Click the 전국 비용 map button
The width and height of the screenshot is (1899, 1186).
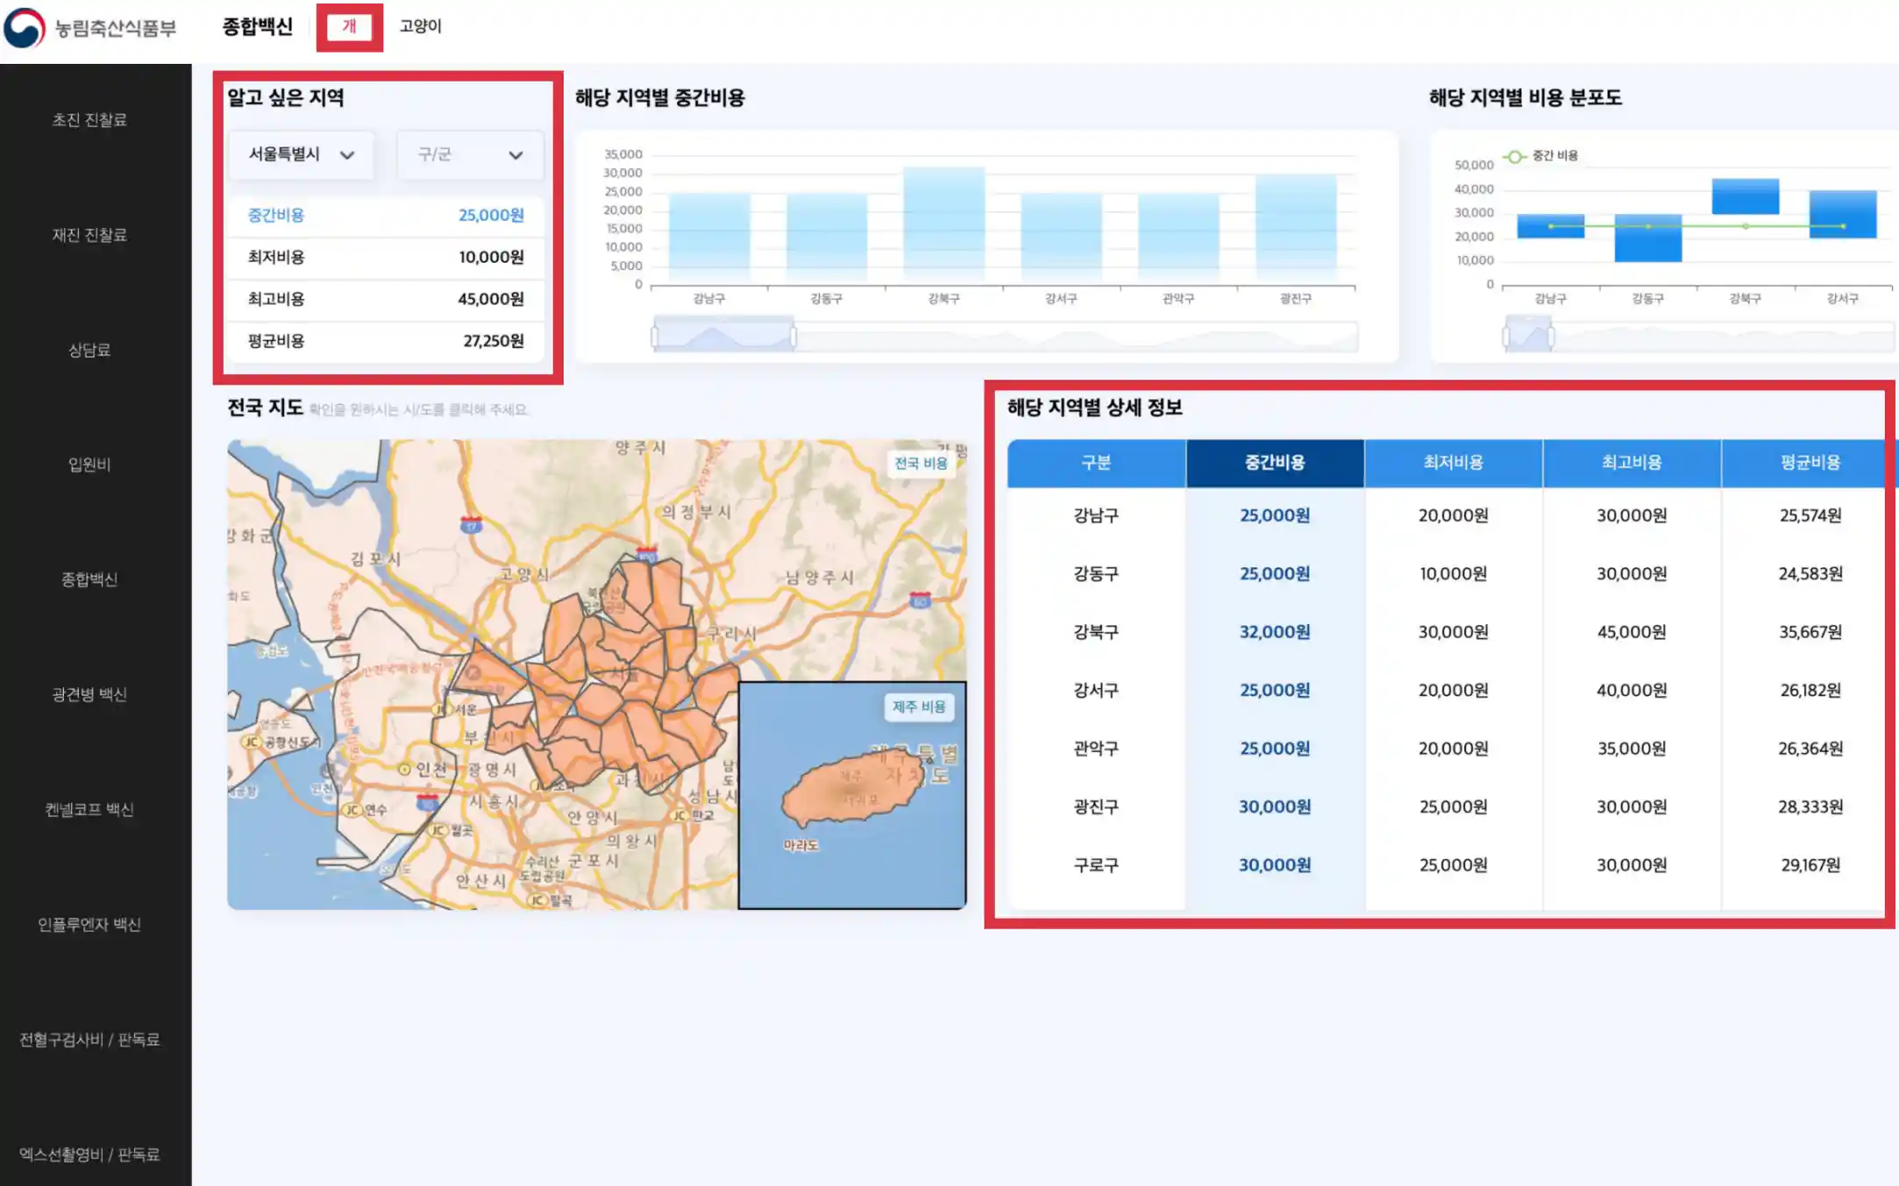921,464
